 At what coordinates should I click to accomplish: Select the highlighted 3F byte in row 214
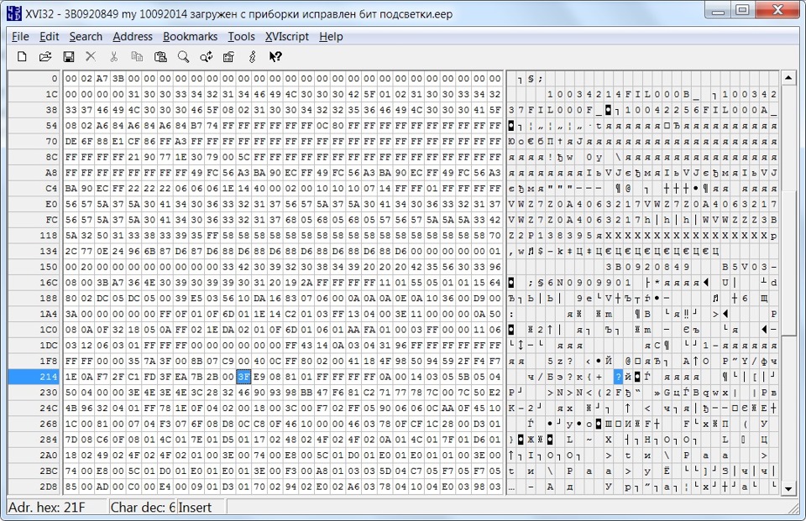(243, 377)
